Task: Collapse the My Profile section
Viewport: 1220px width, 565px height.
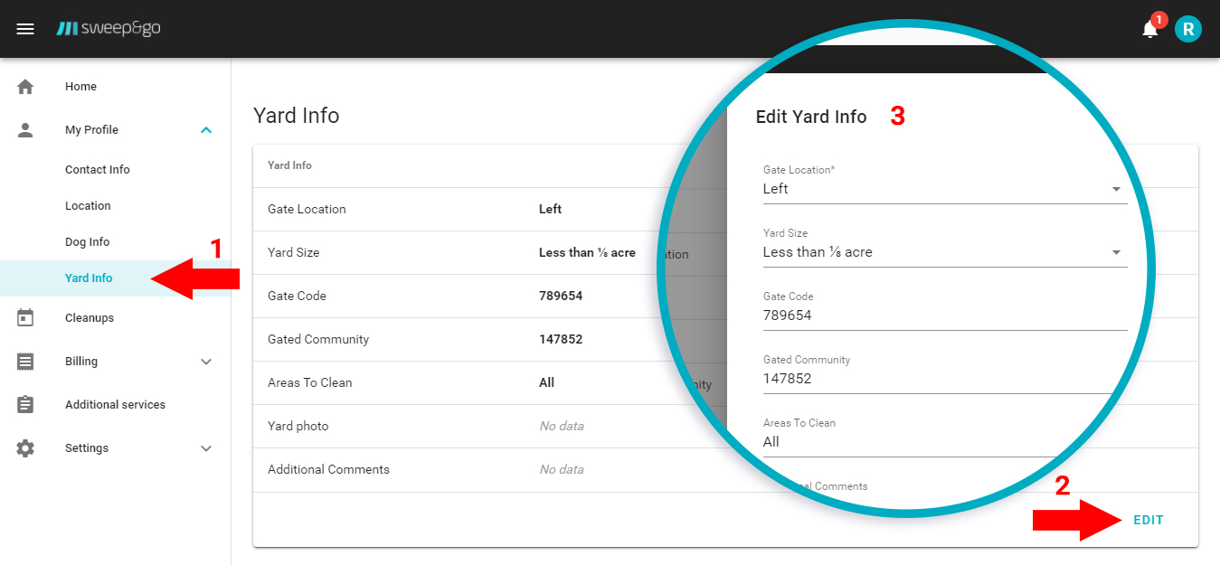Action: click(x=205, y=129)
